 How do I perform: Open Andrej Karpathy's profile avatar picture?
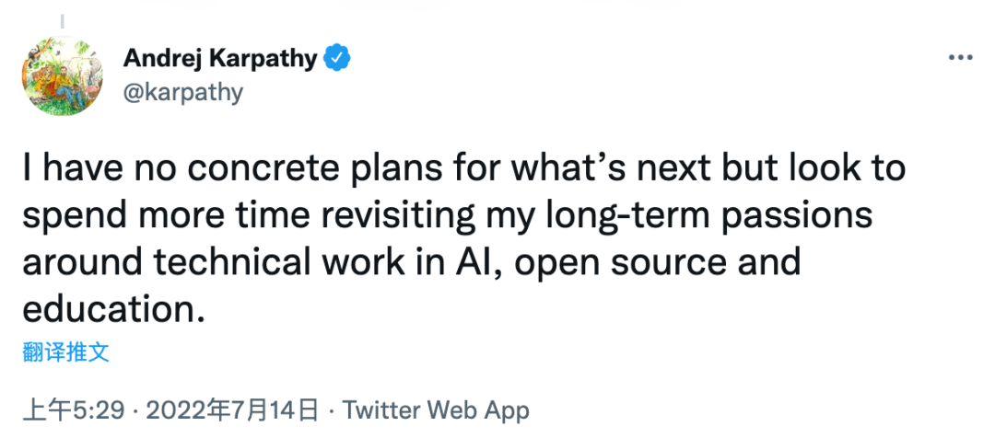tap(63, 75)
